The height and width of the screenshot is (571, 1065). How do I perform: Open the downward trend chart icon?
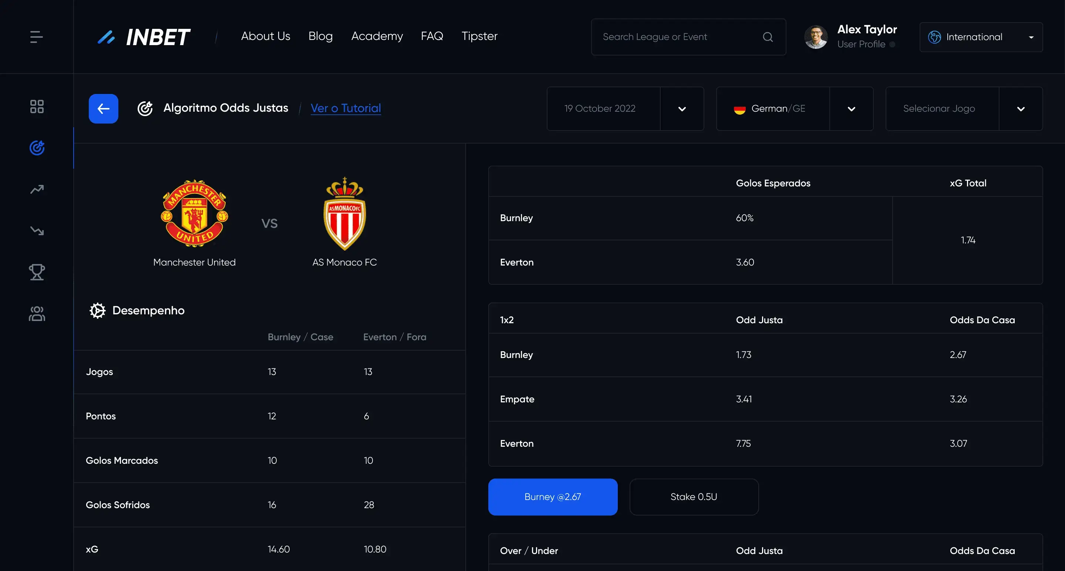pos(37,230)
